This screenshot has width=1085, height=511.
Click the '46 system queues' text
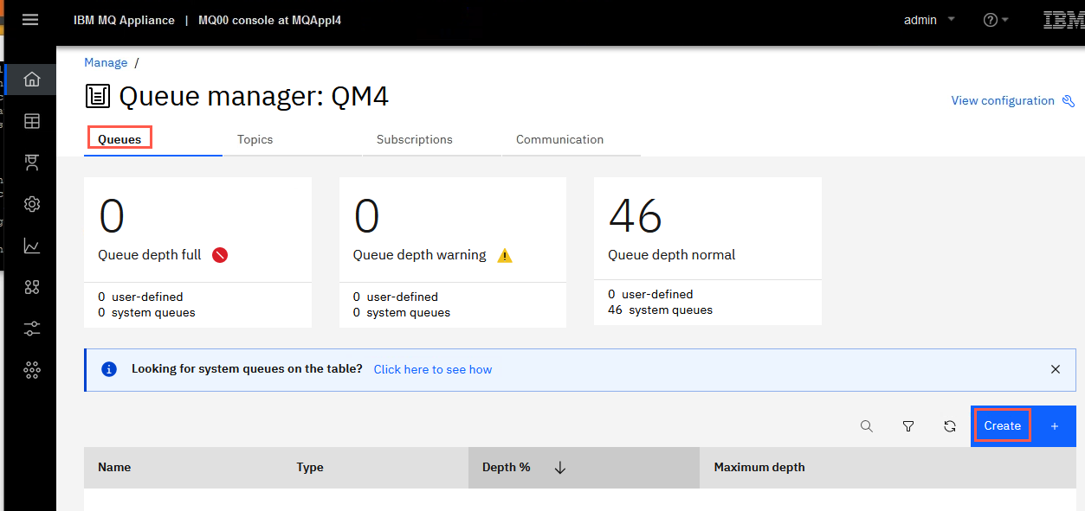coord(660,310)
